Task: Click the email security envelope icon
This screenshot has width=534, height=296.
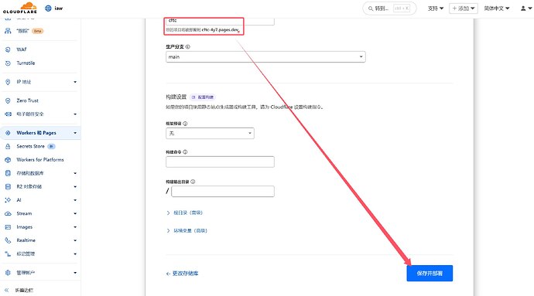Action: coord(8,114)
